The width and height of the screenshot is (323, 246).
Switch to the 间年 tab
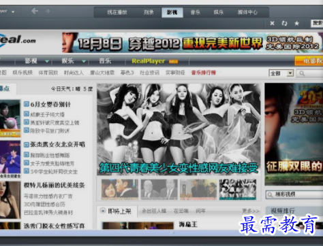tap(200, 211)
